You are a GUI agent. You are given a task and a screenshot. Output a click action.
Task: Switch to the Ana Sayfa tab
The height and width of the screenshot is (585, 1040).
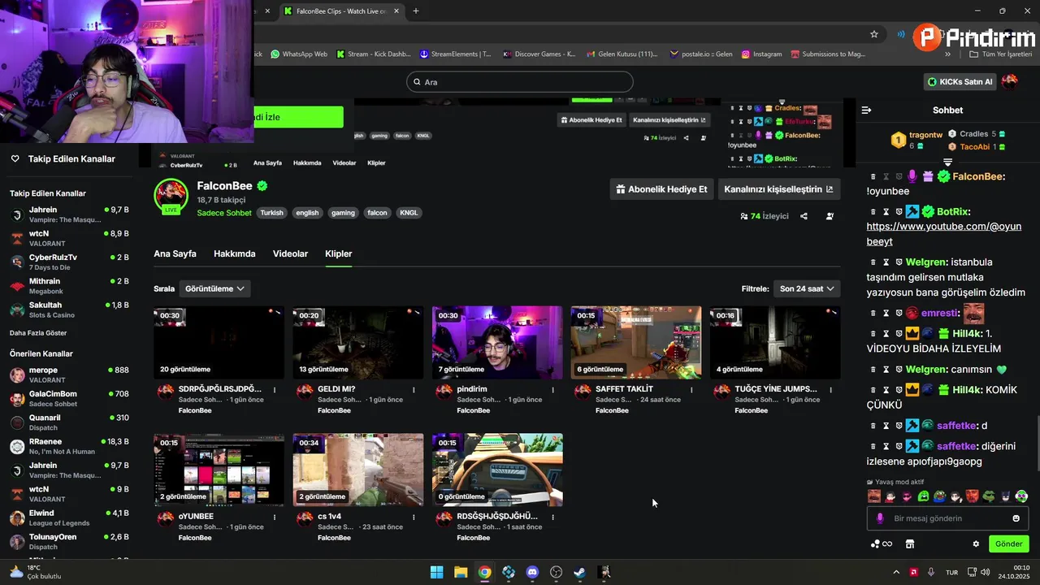[x=175, y=253]
